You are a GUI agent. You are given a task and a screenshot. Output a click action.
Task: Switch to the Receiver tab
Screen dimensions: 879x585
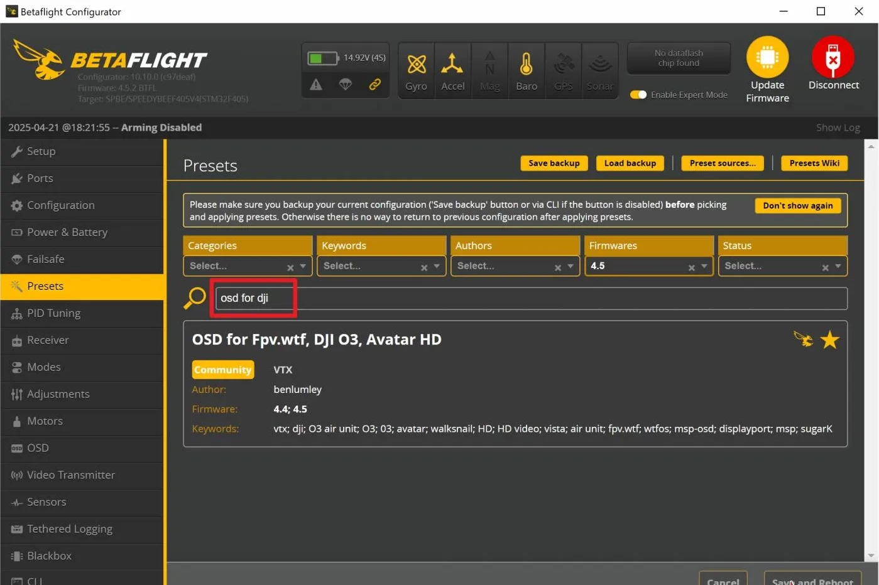pyautogui.click(x=82, y=340)
